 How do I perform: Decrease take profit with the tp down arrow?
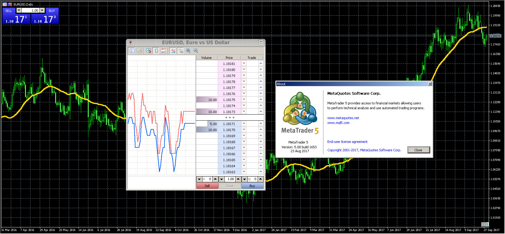click(x=244, y=179)
